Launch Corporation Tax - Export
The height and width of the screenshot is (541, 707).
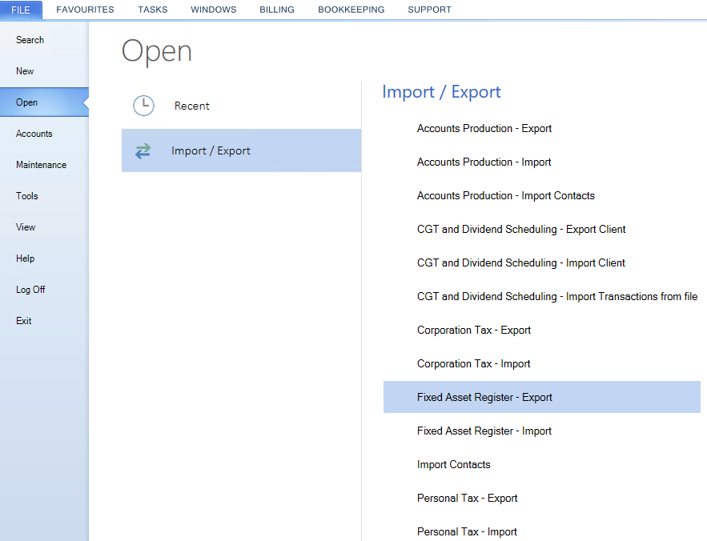541,330
